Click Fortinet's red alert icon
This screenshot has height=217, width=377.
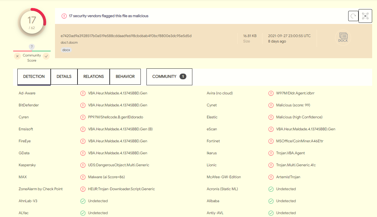pyautogui.click(x=271, y=141)
